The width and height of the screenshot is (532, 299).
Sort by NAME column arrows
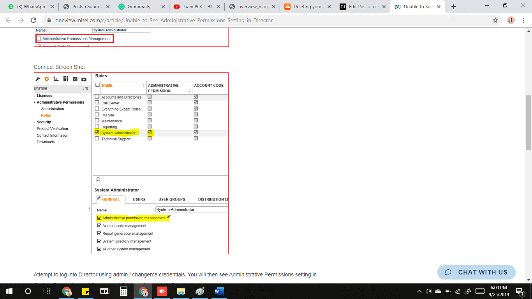click(x=144, y=85)
